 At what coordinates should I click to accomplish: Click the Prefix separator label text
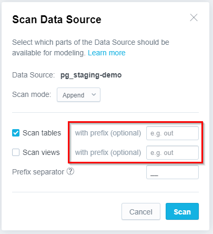tap(38, 172)
